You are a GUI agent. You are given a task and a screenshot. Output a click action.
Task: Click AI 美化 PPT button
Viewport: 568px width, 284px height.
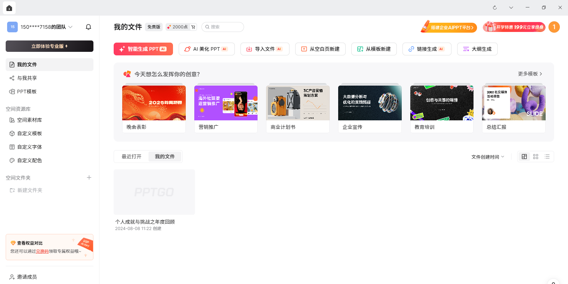tap(206, 49)
